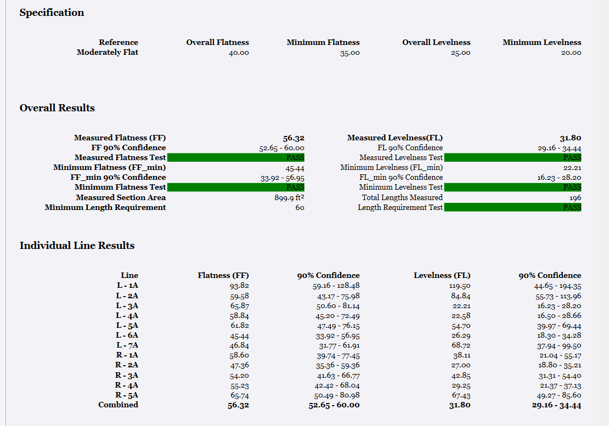Click the green Measured Levelness Test PASS bar
Image resolution: width=609 pixels, height=426 pixels.
click(512, 157)
